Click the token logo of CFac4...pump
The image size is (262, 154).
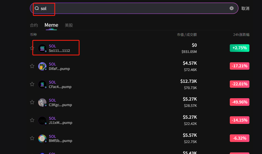(42, 84)
